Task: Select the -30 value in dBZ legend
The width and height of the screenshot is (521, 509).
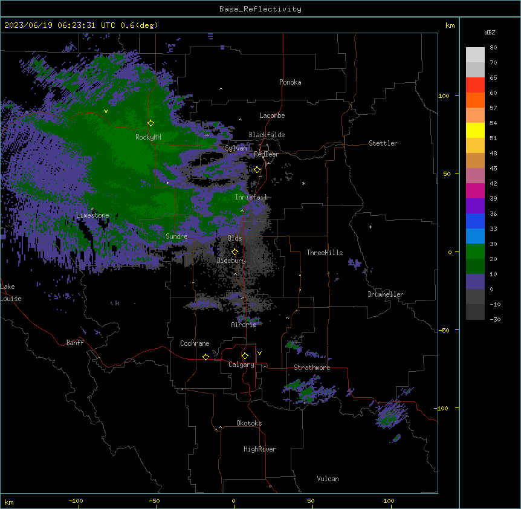Action: (x=495, y=319)
